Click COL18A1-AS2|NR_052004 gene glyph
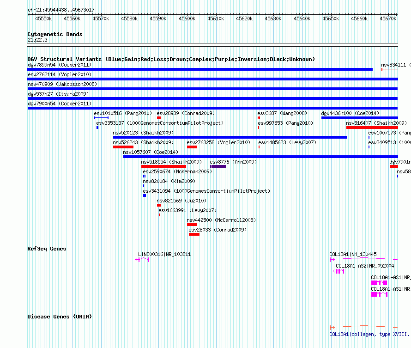Viewport: 411px width, 348px height. coord(338,271)
